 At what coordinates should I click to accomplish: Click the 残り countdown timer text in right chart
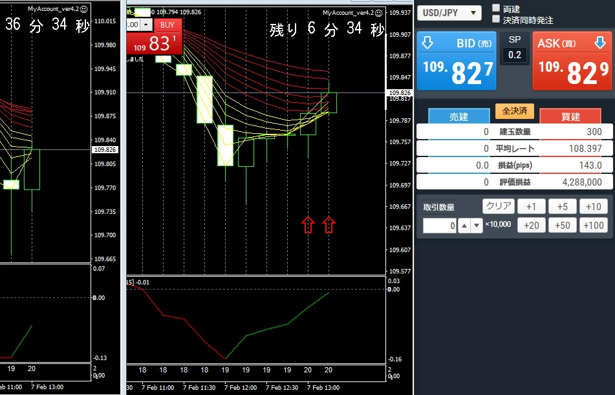[x=327, y=29]
